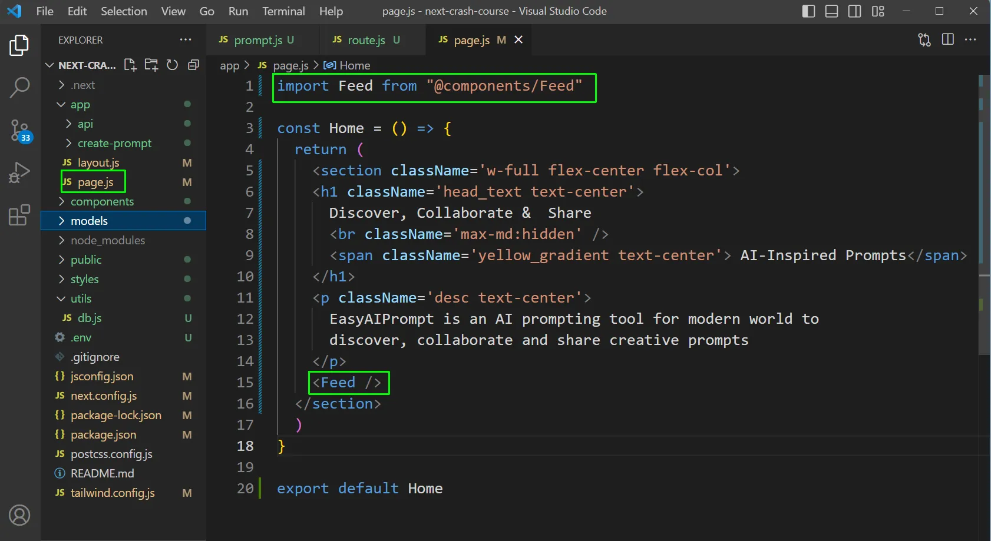Image resolution: width=991 pixels, height=541 pixels.
Task: Open tailwind.config.js in Explorer
Action: tap(124, 493)
